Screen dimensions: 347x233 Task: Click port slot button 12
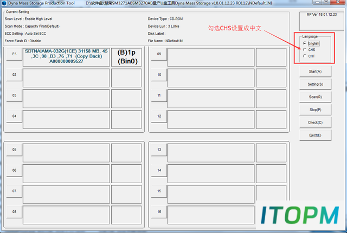coord(159,116)
